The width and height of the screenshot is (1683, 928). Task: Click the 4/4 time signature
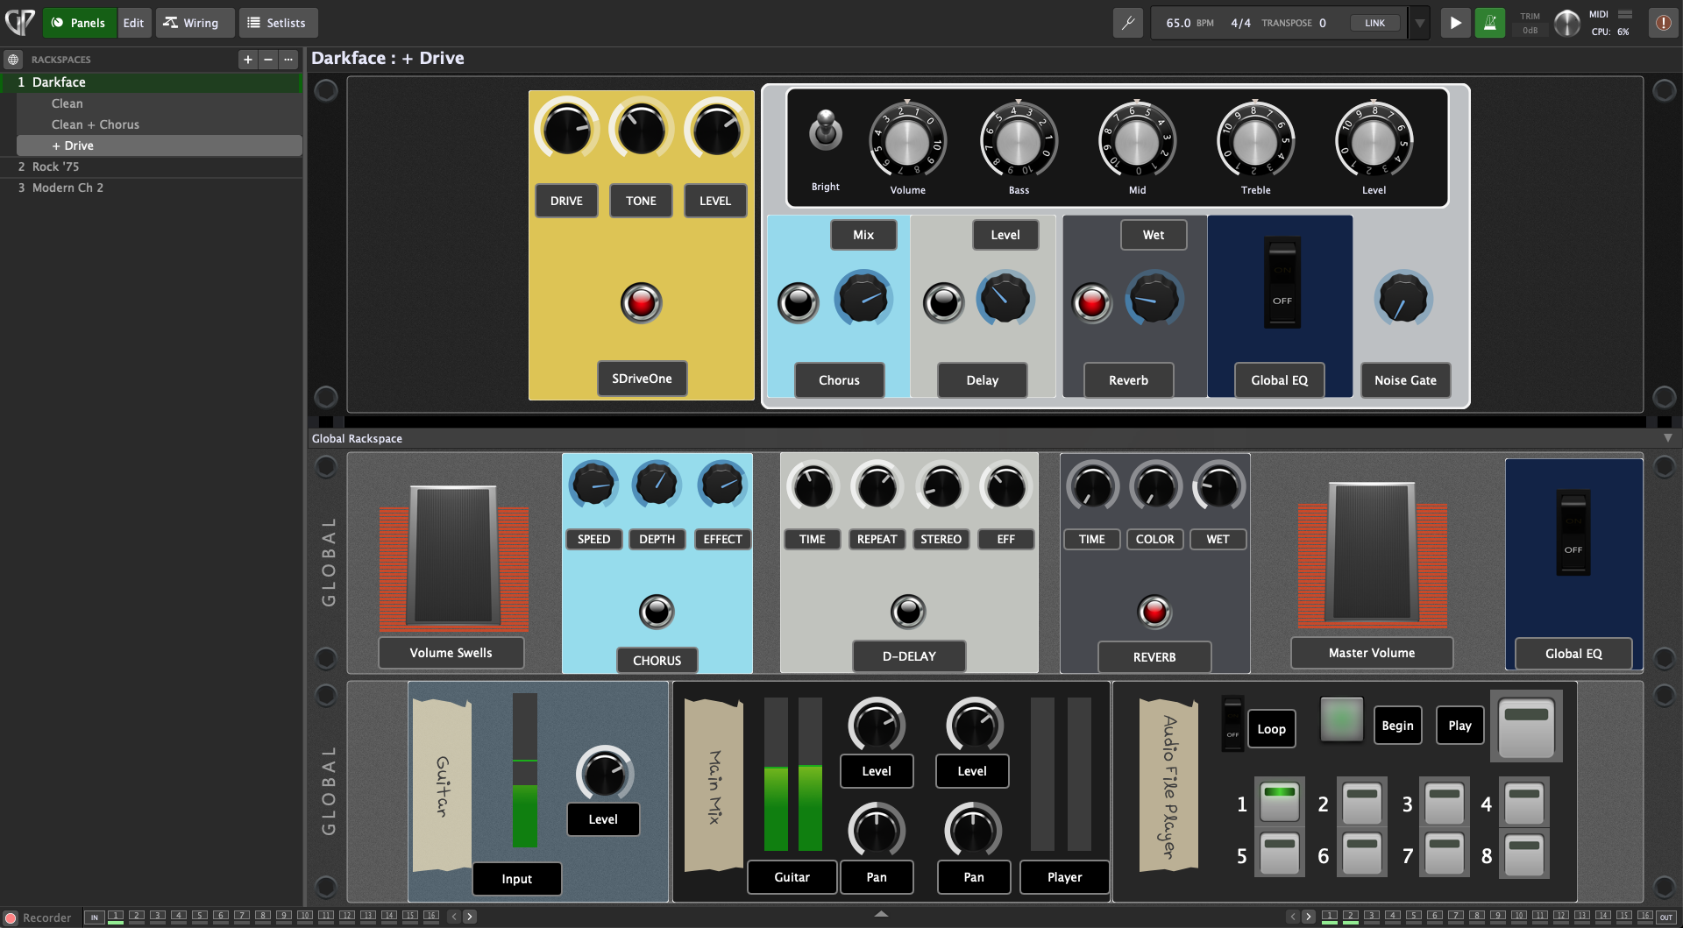(1240, 23)
